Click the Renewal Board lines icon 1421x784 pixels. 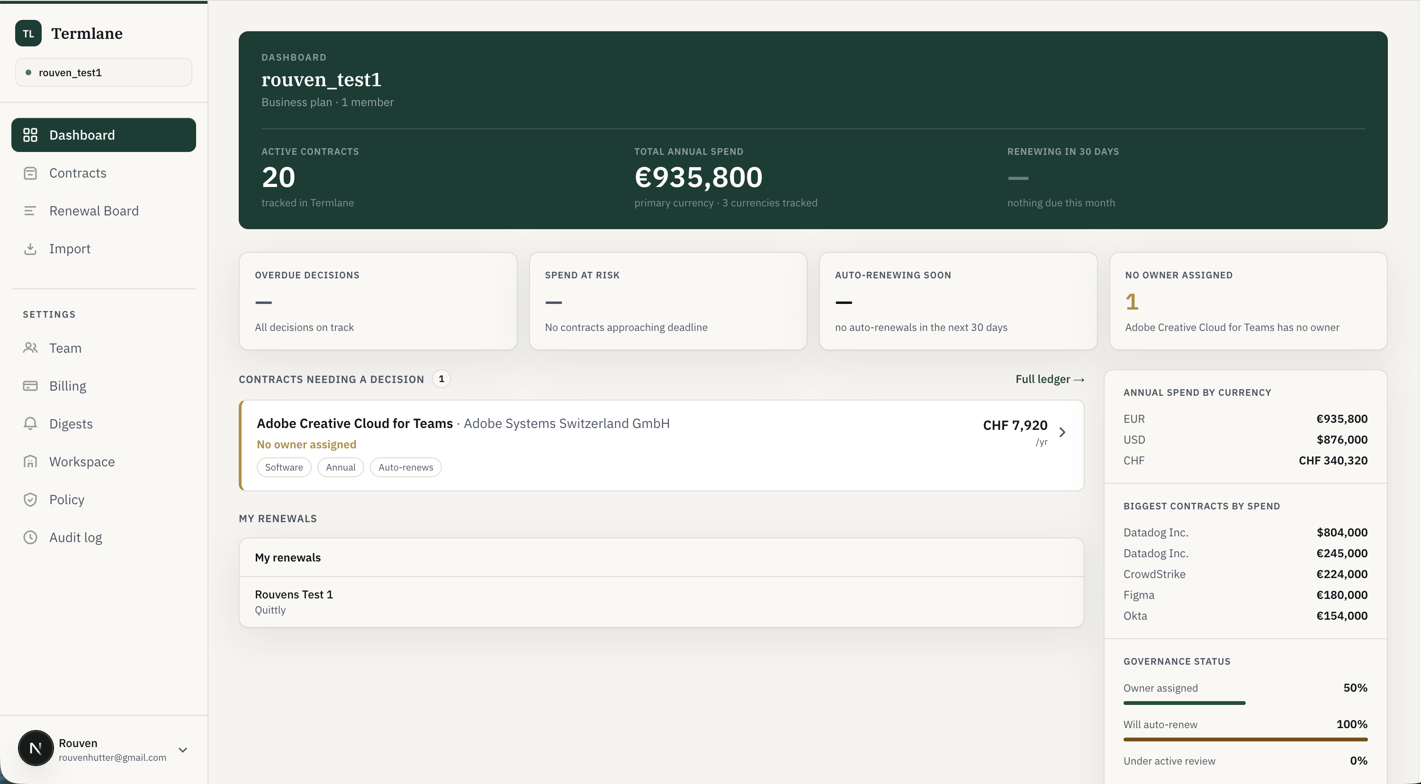pos(30,211)
